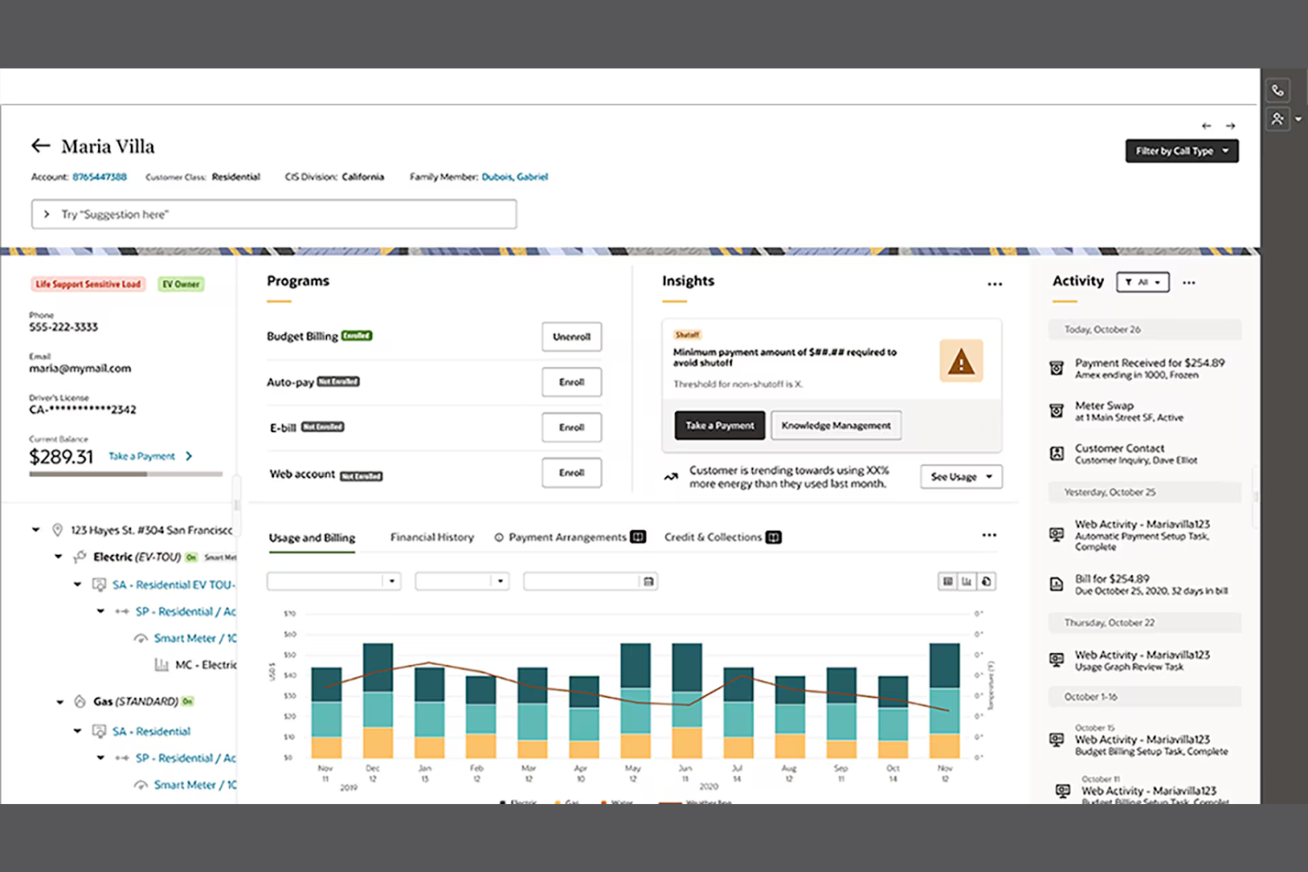
Task: Open the account number 8765447388 link
Action: pos(99,177)
